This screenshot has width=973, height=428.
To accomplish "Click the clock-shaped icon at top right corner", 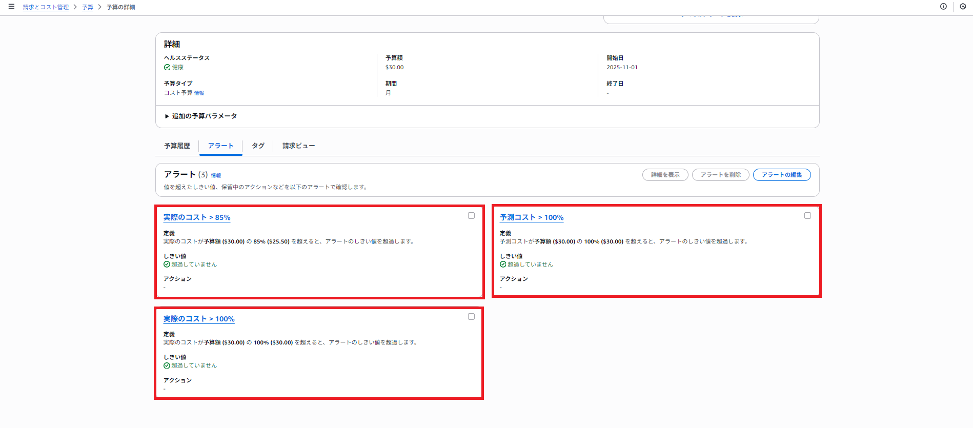I will 963,7.
